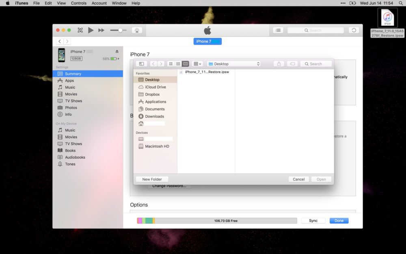Open the item grouping dropdown in the dialog
This screenshot has height=254, width=406.
coord(197,63)
